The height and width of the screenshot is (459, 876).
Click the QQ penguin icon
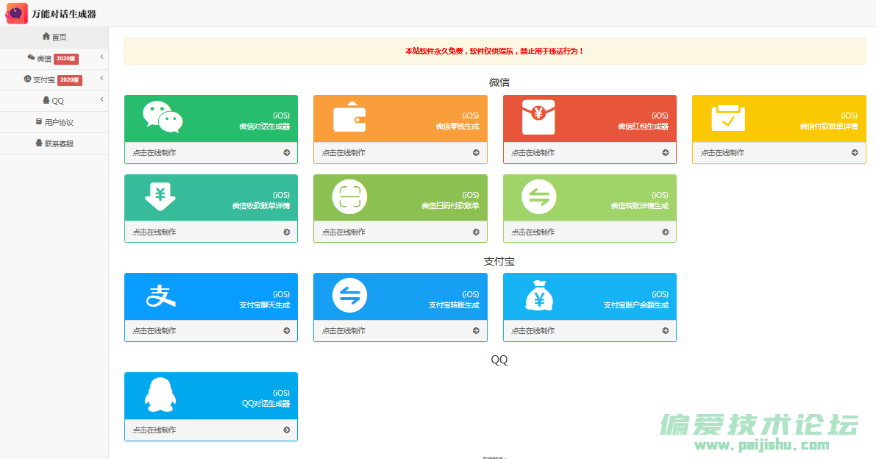tap(160, 395)
